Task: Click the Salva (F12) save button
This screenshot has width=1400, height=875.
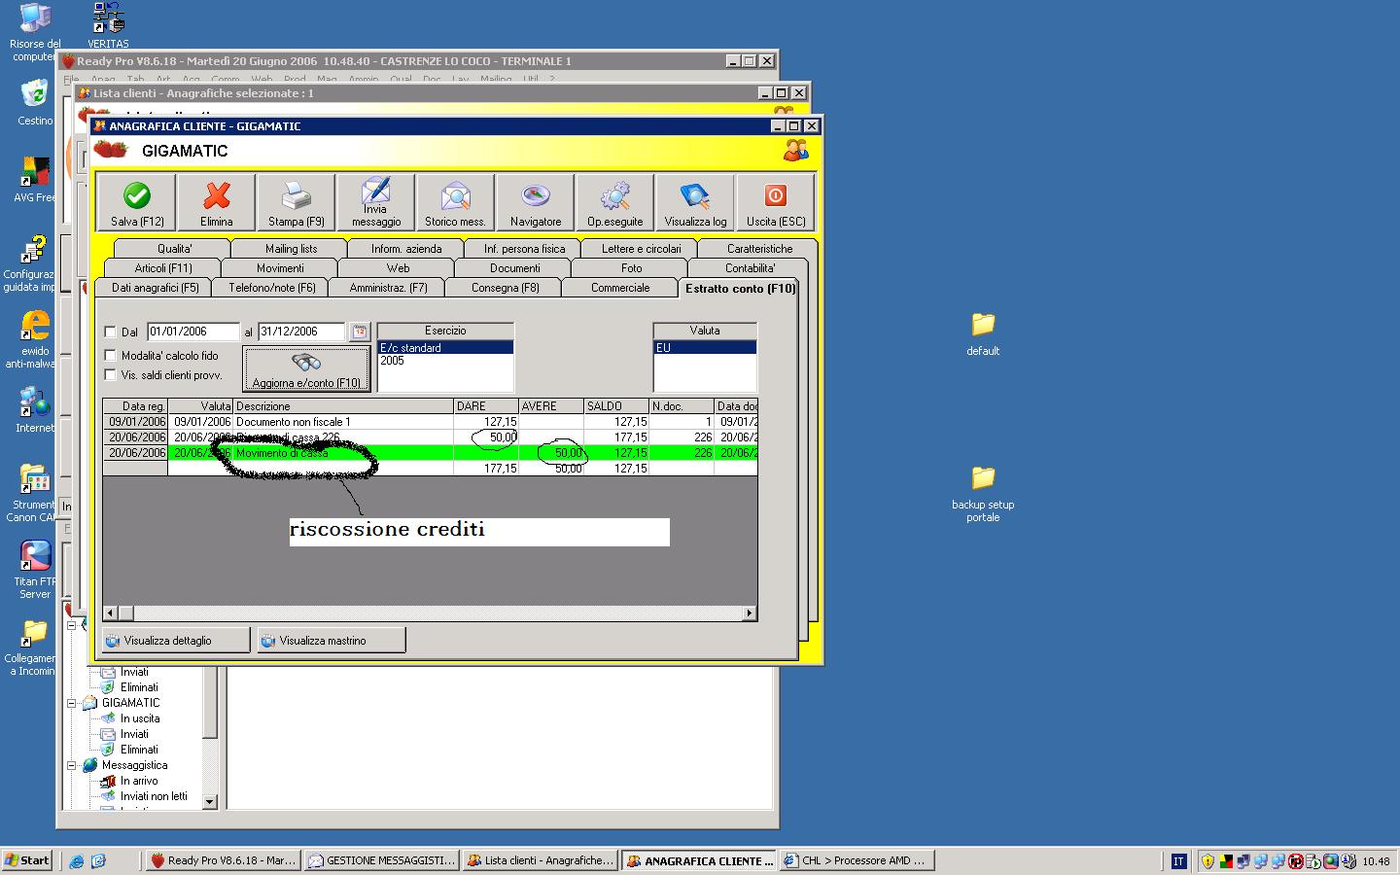Action: pos(137,203)
